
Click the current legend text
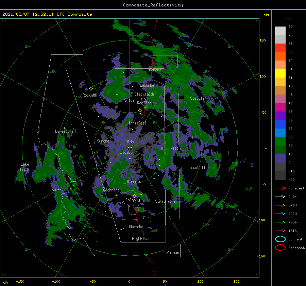(295, 239)
